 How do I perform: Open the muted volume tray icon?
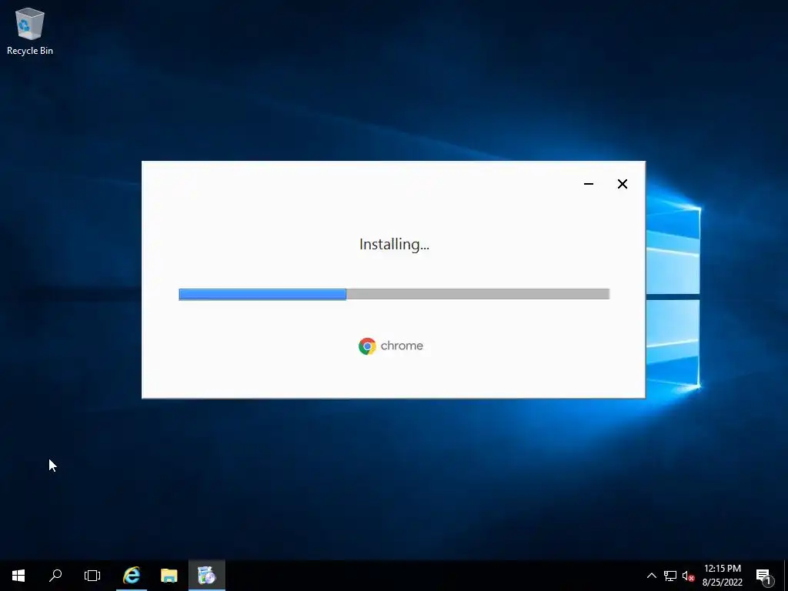coord(689,576)
